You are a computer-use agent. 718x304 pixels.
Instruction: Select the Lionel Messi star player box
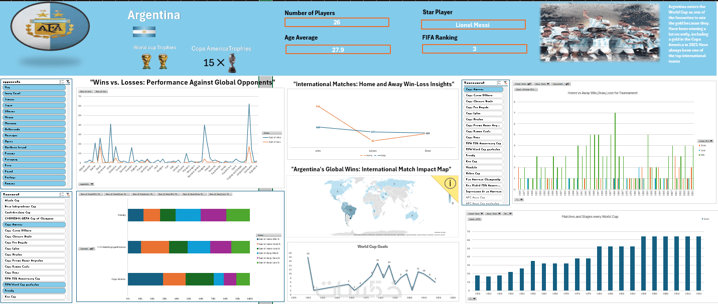click(x=473, y=25)
